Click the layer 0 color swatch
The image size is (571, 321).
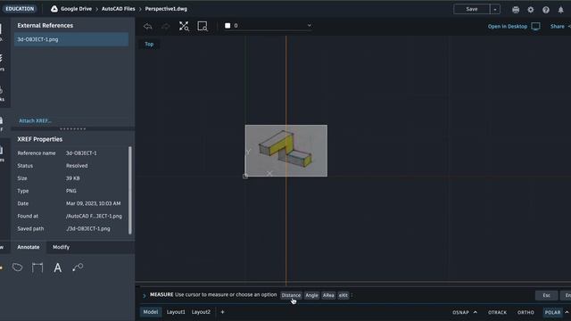[228, 26]
